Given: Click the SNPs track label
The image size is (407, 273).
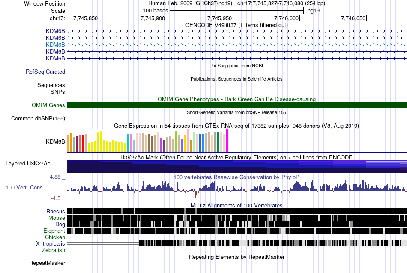Looking at the screenshot, I should coord(58,92).
